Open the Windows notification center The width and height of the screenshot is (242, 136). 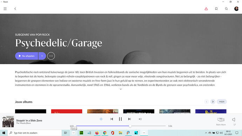click(237, 133)
